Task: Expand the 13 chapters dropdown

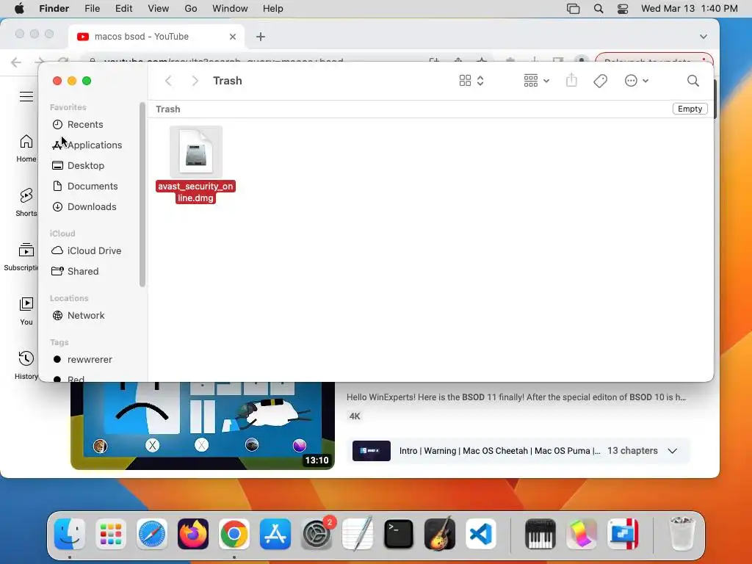Action: pyautogui.click(x=673, y=451)
